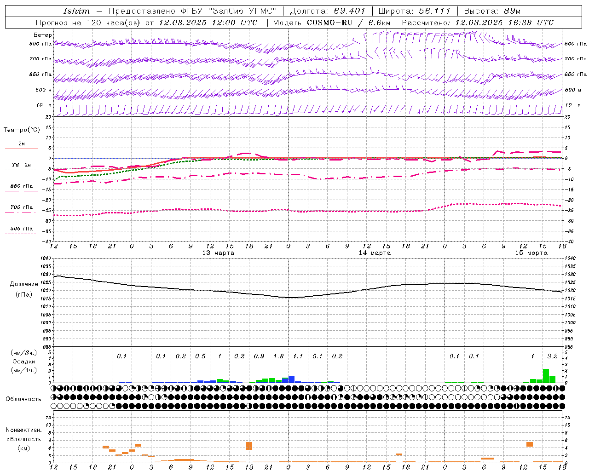Image resolution: width=589 pixels, height=471 pixels.
Task: Click the 3.2 precipitation value
Action: tap(552, 356)
